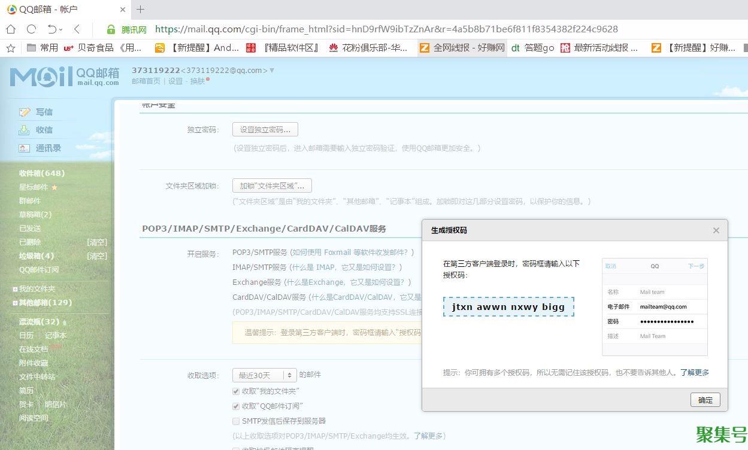Image resolution: width=748 pixels, height=450 pixels.
Task: Open the 日历 calendar link
Action: point(26,336)
